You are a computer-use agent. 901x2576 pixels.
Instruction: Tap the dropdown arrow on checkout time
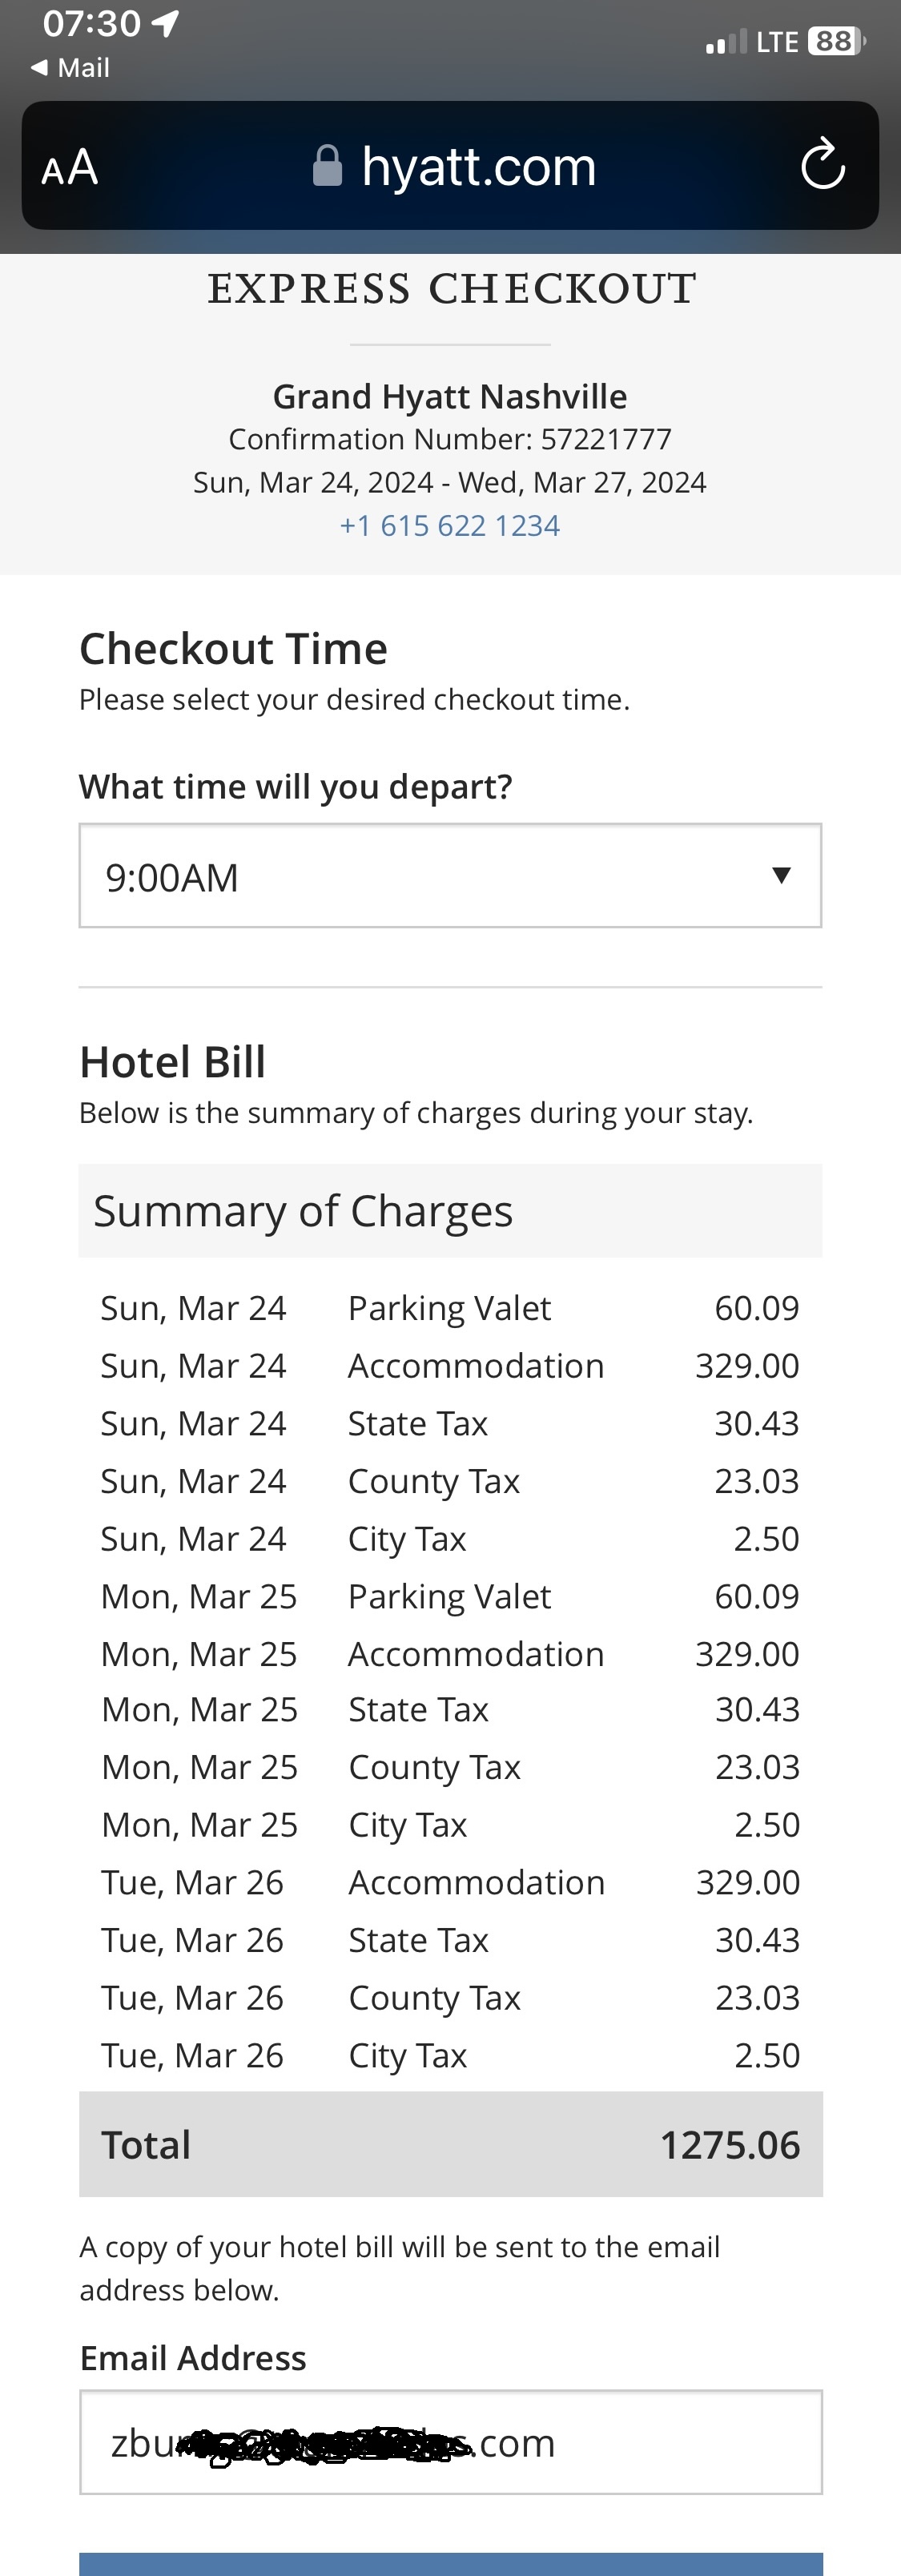[x=782, y=876]
